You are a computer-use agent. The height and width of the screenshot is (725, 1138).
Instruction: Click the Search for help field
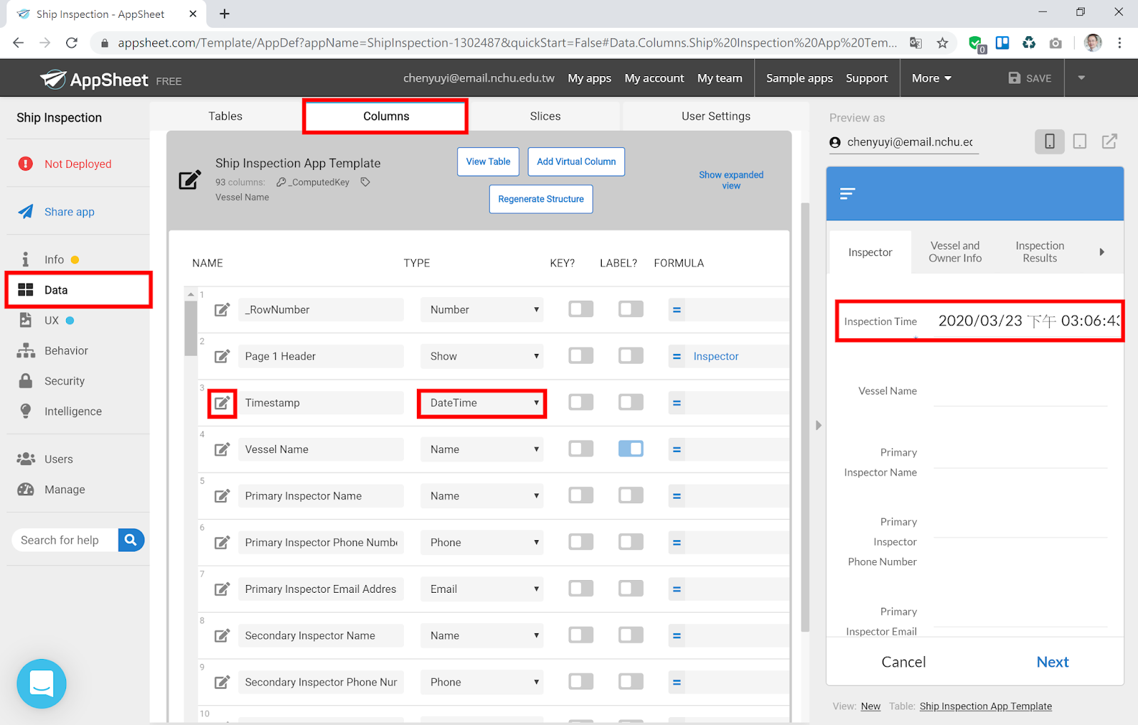pyautogui.click(x=65, y=540)
